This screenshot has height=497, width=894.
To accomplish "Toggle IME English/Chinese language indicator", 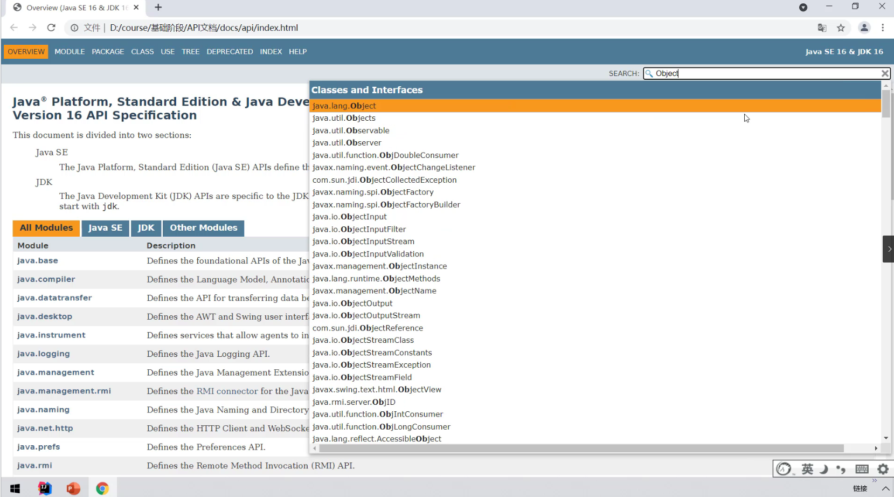I will pyautogui.click(x=807, y=469).
